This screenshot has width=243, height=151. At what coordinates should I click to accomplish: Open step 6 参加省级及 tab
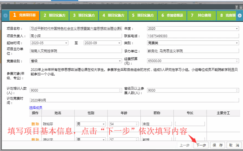(x=172, y=15)
